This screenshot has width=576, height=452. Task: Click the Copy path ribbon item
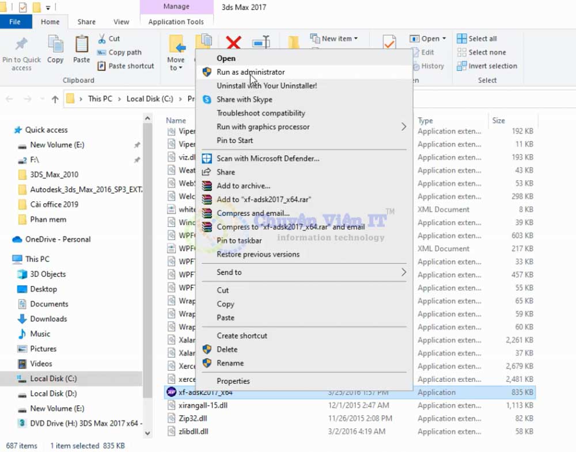point(120,52)
